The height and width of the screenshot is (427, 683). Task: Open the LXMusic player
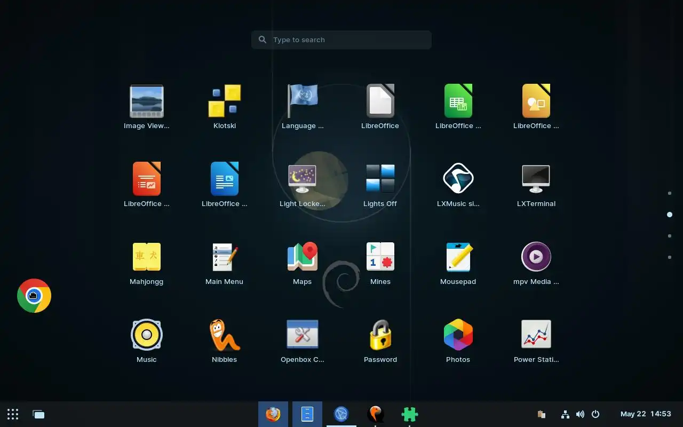click(458, 179)
